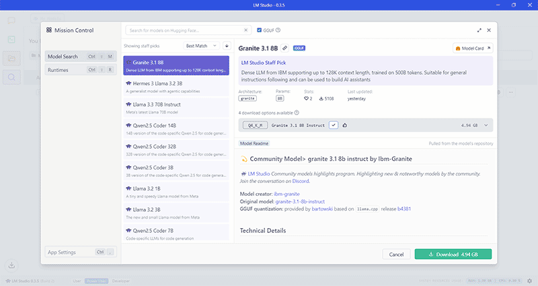This screenshot has height=286, width=538.
Task: Switch to User mode in status bar
Action: point(77,281)
